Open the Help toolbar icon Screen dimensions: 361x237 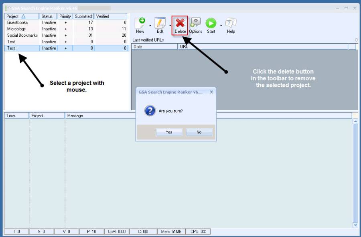[231, 24]
